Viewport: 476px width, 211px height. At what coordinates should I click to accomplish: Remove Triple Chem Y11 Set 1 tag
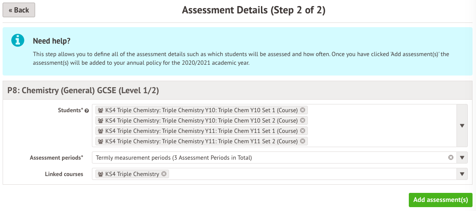point(303,131)
